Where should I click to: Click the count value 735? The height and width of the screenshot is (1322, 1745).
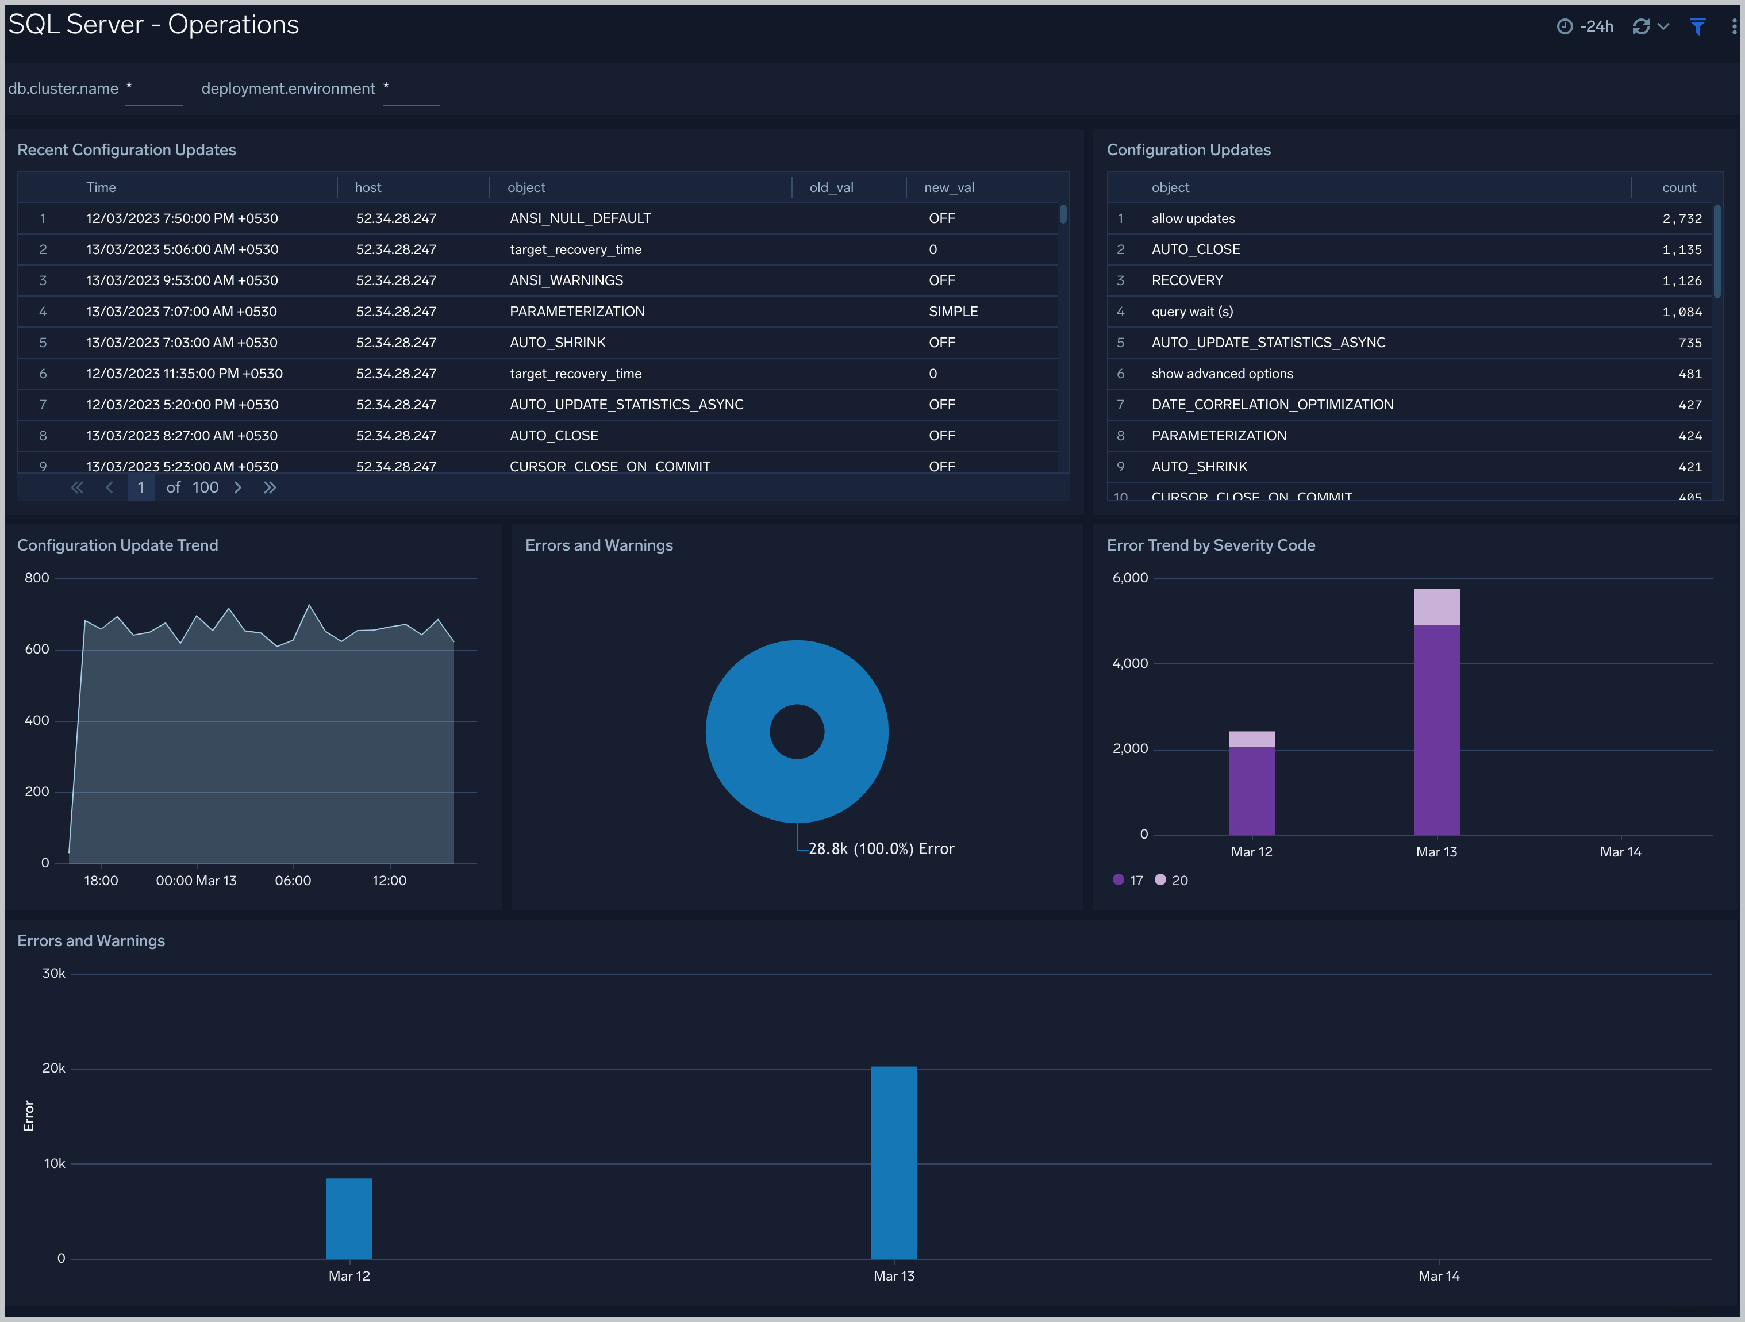(x=1690, y=343)
